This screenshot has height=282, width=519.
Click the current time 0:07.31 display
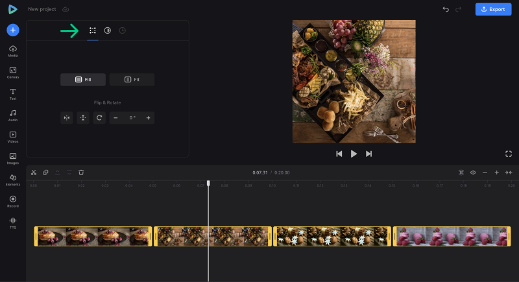(x=260, y=172)
